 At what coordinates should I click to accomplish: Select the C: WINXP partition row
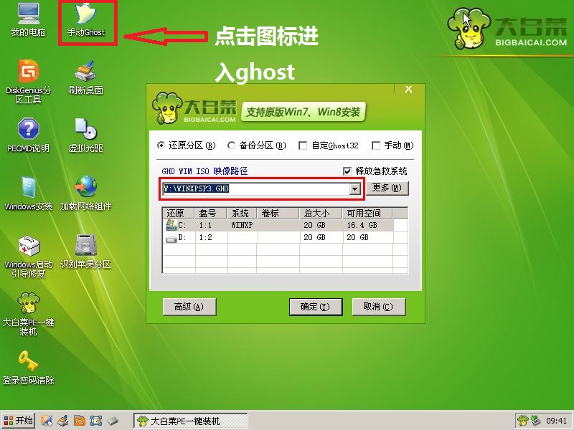pyautogui.click(x=279, y=225)
